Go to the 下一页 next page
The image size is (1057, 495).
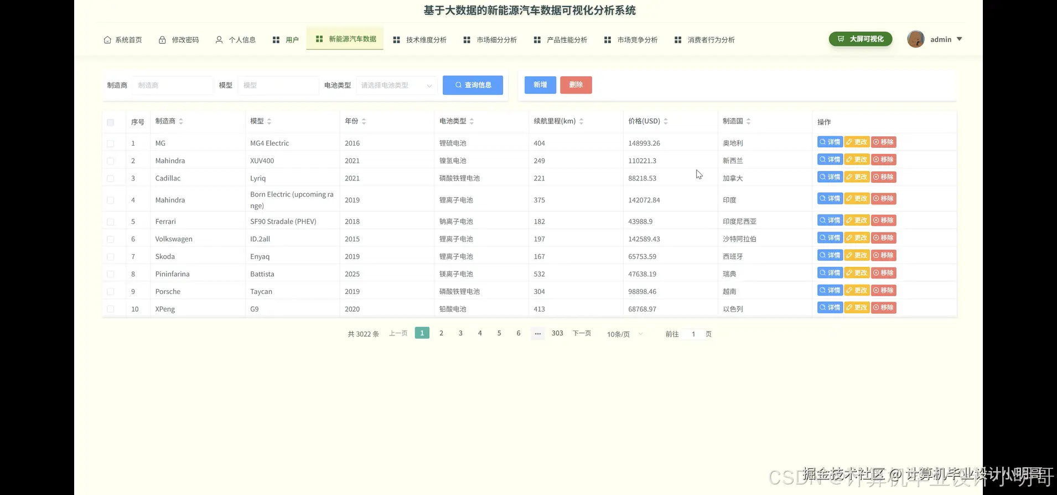click(x=582, y=333)
